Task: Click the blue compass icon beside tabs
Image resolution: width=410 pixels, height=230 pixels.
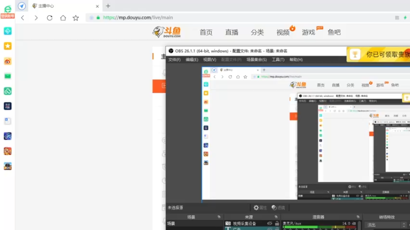Action: [22, 6]
